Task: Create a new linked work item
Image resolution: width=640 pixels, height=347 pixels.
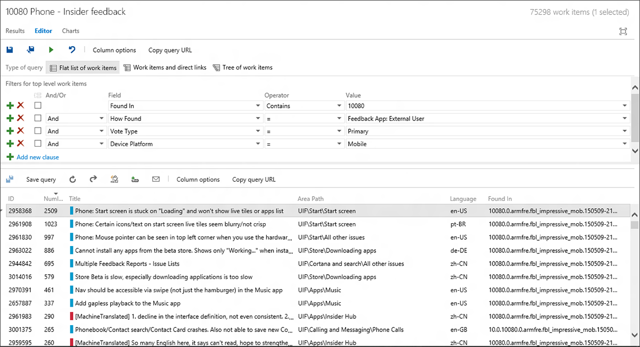Action: [135, 179]
